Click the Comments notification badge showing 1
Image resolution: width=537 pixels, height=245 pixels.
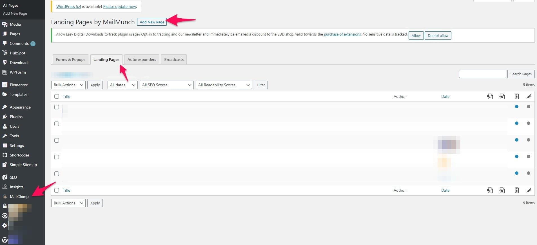[x=33, y=43]
